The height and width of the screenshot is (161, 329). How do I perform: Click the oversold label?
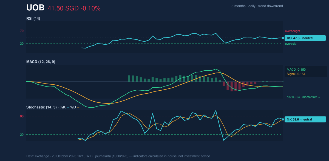click(x=291, y=44)
